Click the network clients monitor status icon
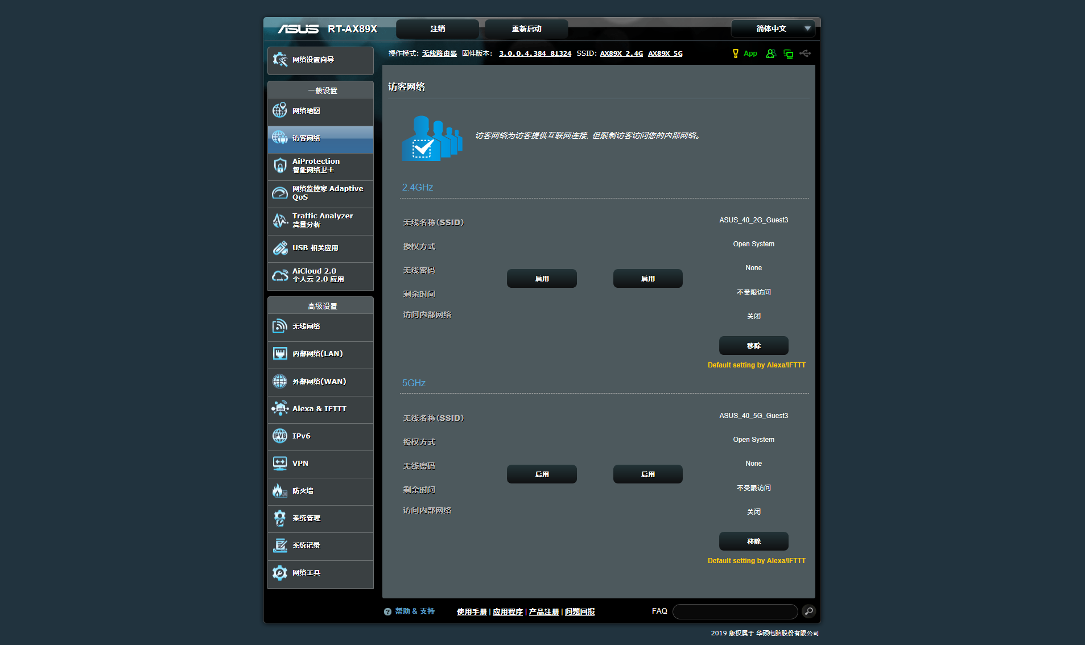The image size is (1085, 645). (789, 53)
